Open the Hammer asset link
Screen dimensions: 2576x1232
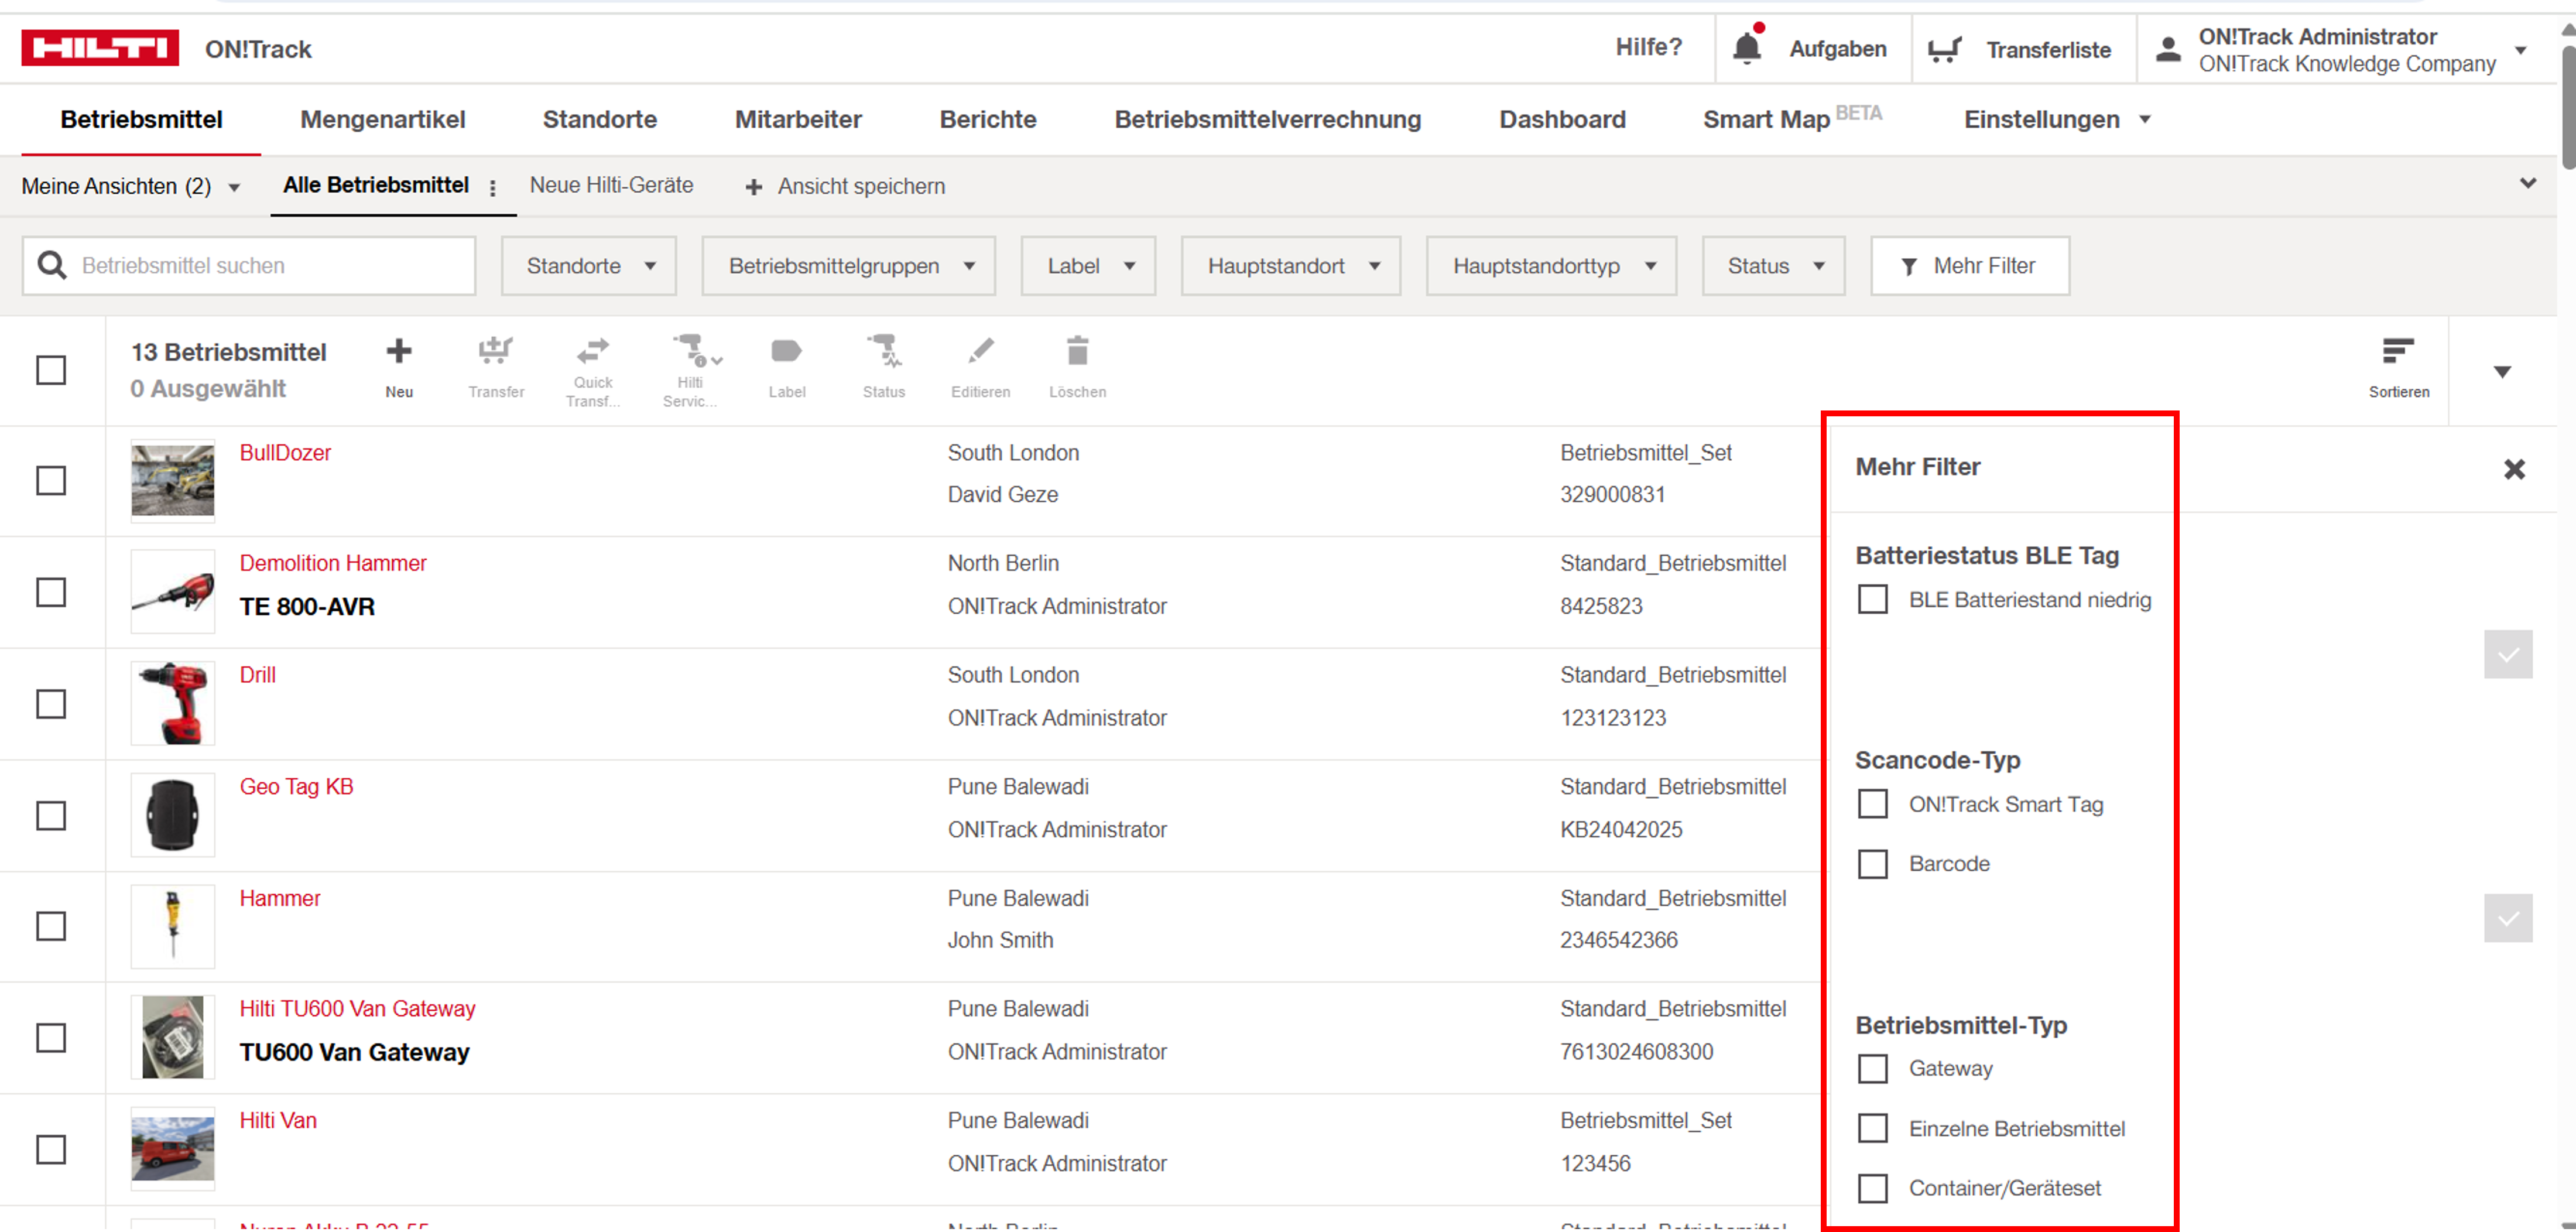[x=280, y=899]
